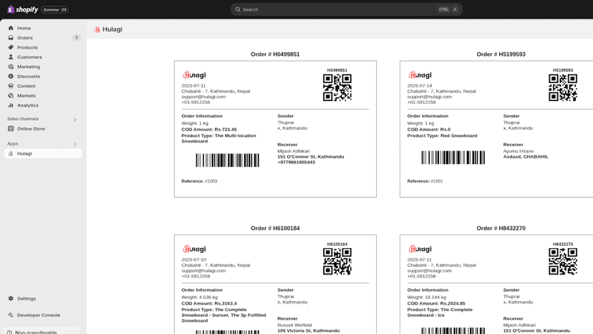The width and height of the screenshot is (593, 334).
Task: Click the Analytics bar chart icon
Action: [11, 105]
